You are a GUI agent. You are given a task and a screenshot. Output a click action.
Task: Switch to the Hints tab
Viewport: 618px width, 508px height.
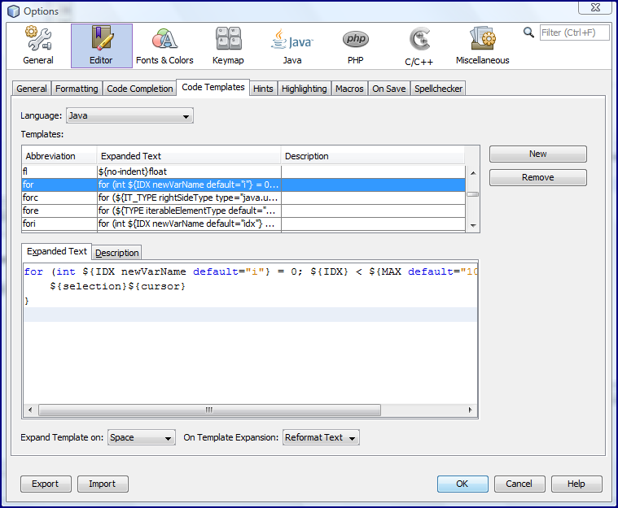click(x=263, y=89)
